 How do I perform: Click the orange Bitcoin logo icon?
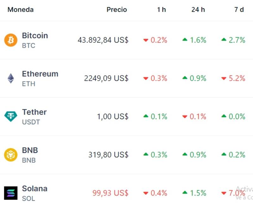click(11, 40)
